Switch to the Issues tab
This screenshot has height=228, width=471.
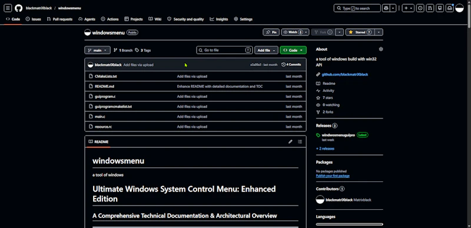[x=34, y=19]
